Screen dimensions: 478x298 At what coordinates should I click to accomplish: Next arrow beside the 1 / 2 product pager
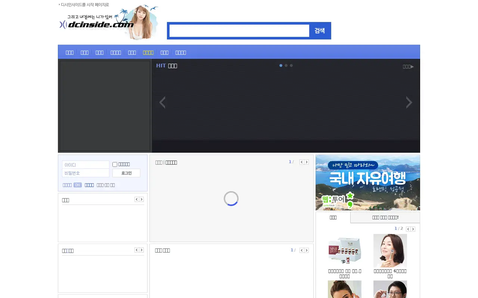point(413,229)
